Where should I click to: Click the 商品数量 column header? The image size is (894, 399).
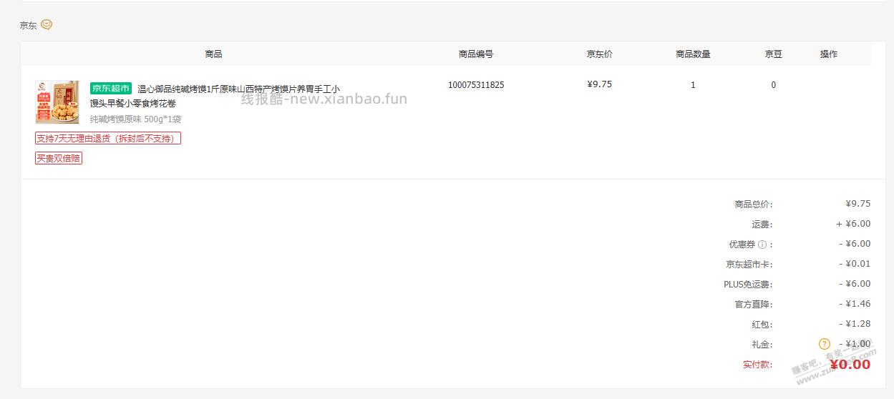pyautogui.click(x=693, y=54)
